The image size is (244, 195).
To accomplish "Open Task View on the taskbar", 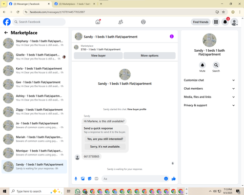I will pyautogui.click(x=69, y=191).
